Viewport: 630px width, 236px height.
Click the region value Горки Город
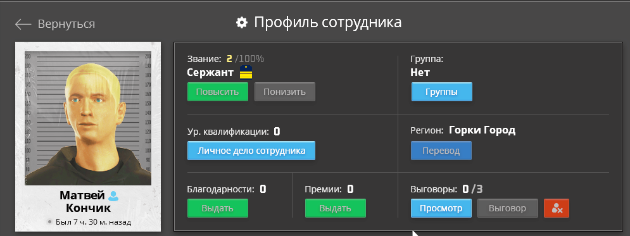click(482, 130)
